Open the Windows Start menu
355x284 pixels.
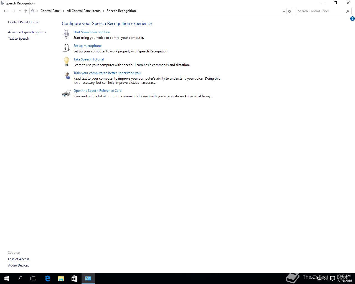[x=7, y=278]
